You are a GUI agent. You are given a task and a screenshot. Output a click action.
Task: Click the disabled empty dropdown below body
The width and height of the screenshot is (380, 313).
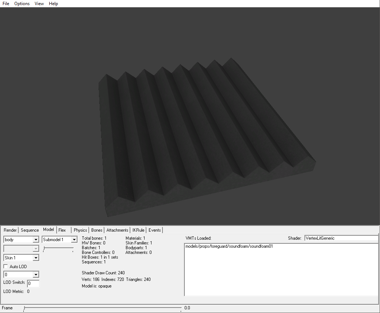click(21, 248)
